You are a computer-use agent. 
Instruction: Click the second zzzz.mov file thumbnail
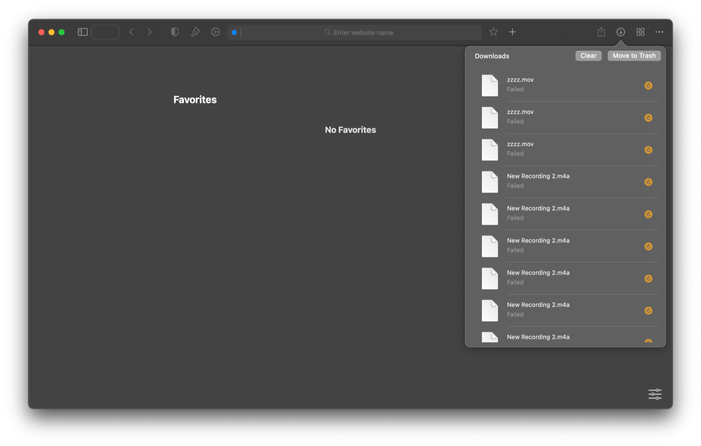[490, 118]
